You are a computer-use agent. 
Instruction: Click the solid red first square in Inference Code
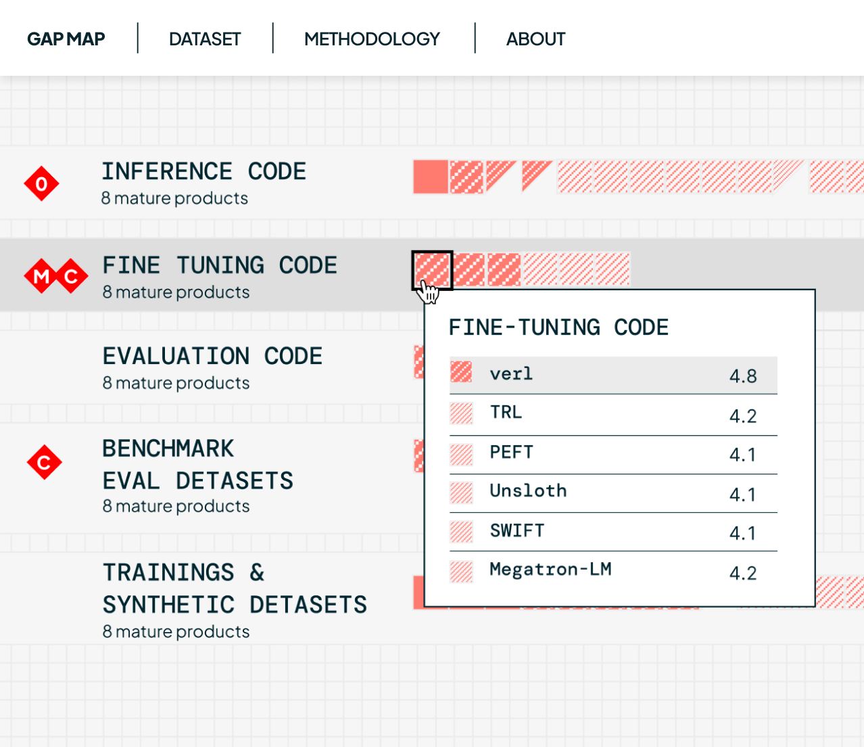(431, 177)
